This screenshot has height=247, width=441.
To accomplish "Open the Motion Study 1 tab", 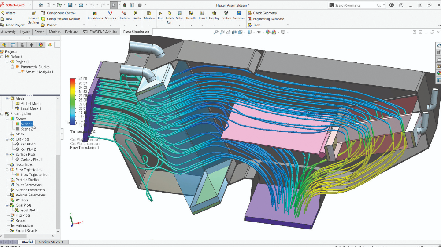I will pyautogui.click(x=51, y=242).
